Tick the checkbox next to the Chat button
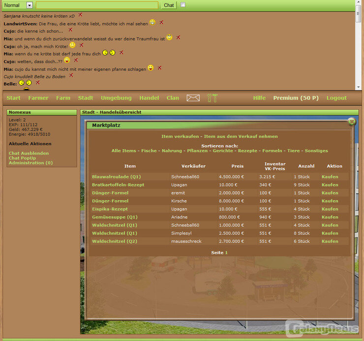364x341 pixels. pyautogui.click(x=183, y=4)
